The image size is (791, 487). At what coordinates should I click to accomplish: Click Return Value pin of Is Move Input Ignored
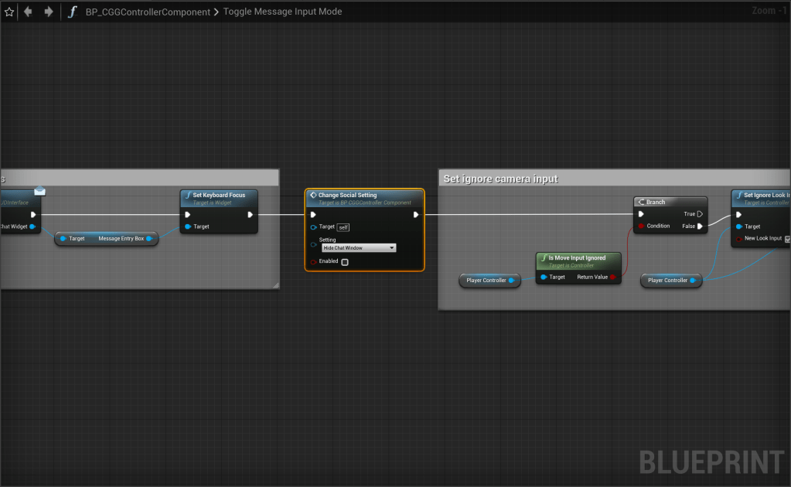tap(613, 277)
